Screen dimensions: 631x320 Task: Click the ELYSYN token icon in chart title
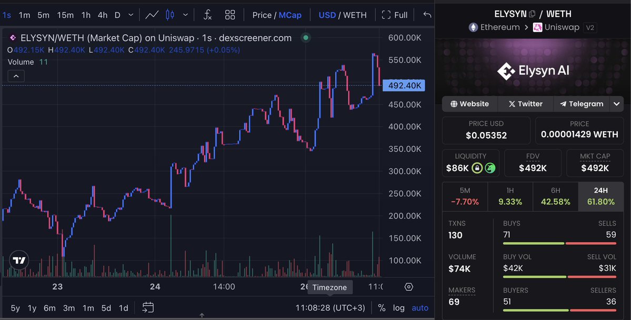[13, 38]
